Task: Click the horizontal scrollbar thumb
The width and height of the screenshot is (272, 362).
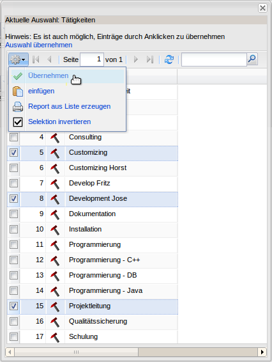Action: pyautogui.click(x=76, y=352)
